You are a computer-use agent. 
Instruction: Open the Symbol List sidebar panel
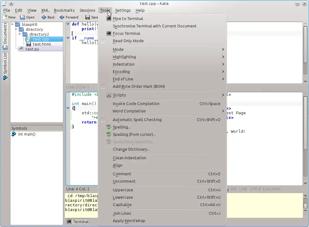[x=5, y=66]
